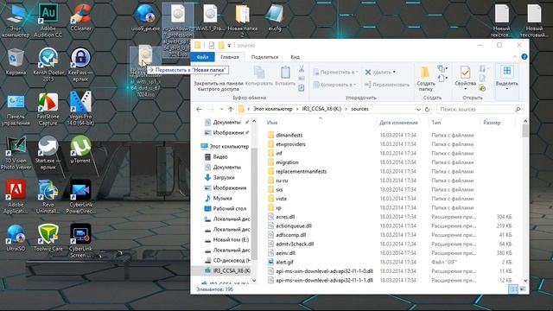The image size is (553, 311).
Task: Switch to the Вид ribbon tab
Action: click(x=296, y=57)
